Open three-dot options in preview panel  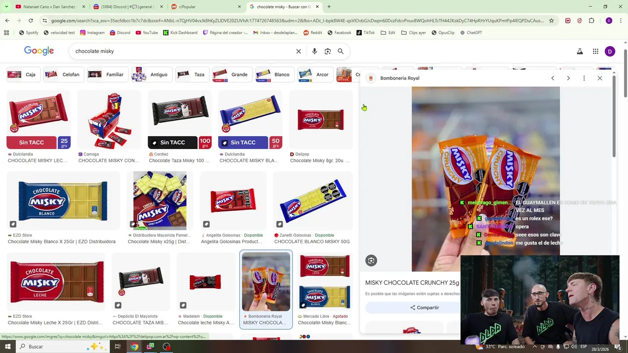tap(584, 78)
